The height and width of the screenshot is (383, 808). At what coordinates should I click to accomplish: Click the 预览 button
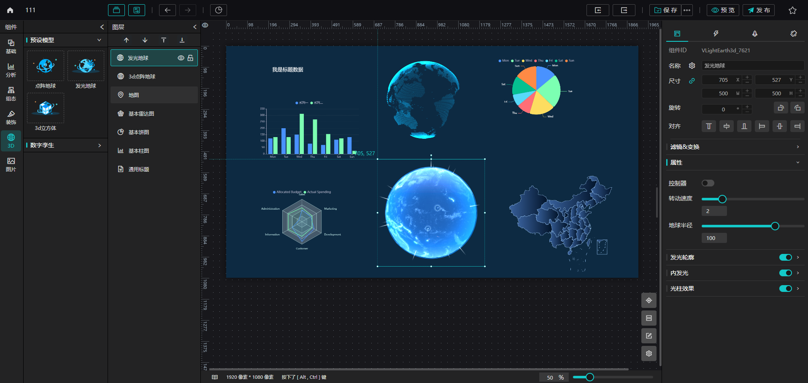click(x=723, y=10)
